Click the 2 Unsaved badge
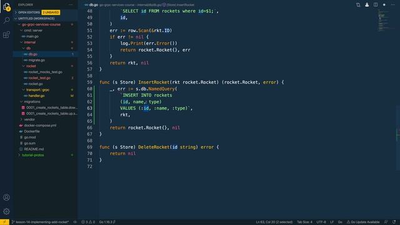This screenshot has height=225, width=400. (51, 12)
